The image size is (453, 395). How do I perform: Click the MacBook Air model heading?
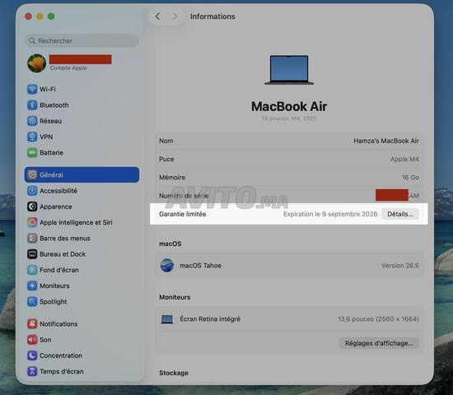click(289, 106)
